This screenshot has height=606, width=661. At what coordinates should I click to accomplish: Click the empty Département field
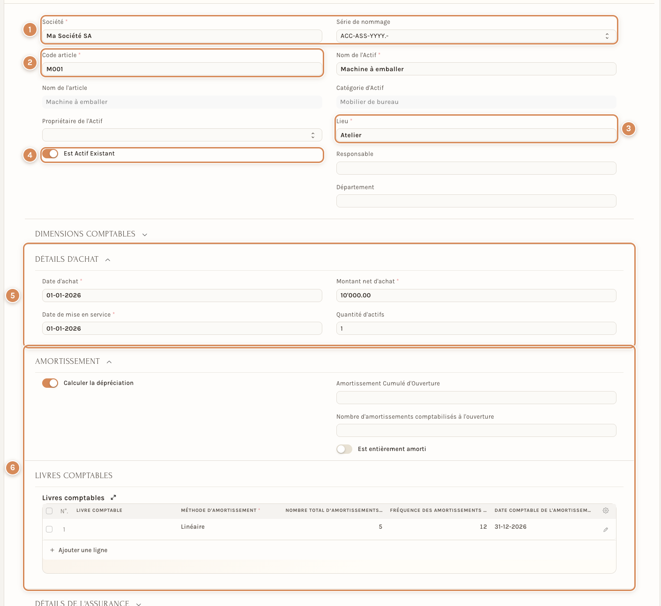[476, 201]
